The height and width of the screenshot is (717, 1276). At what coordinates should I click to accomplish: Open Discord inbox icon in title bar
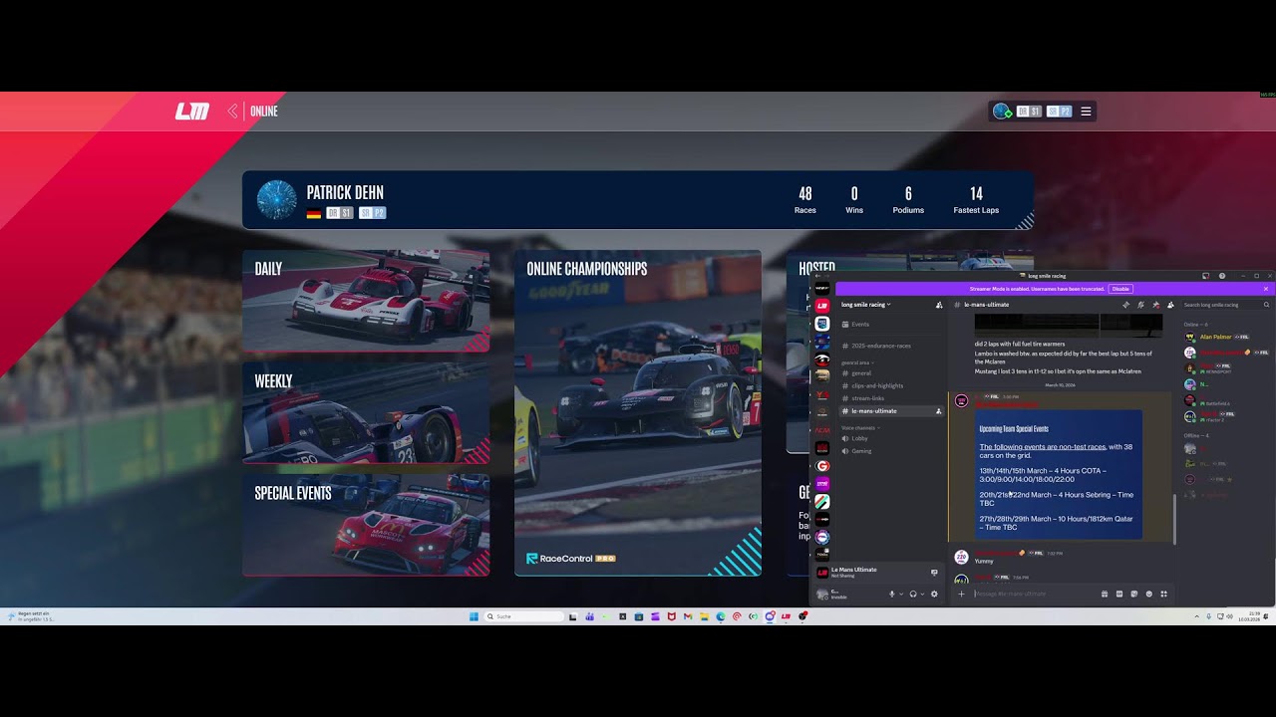[x=1205, y=276]
